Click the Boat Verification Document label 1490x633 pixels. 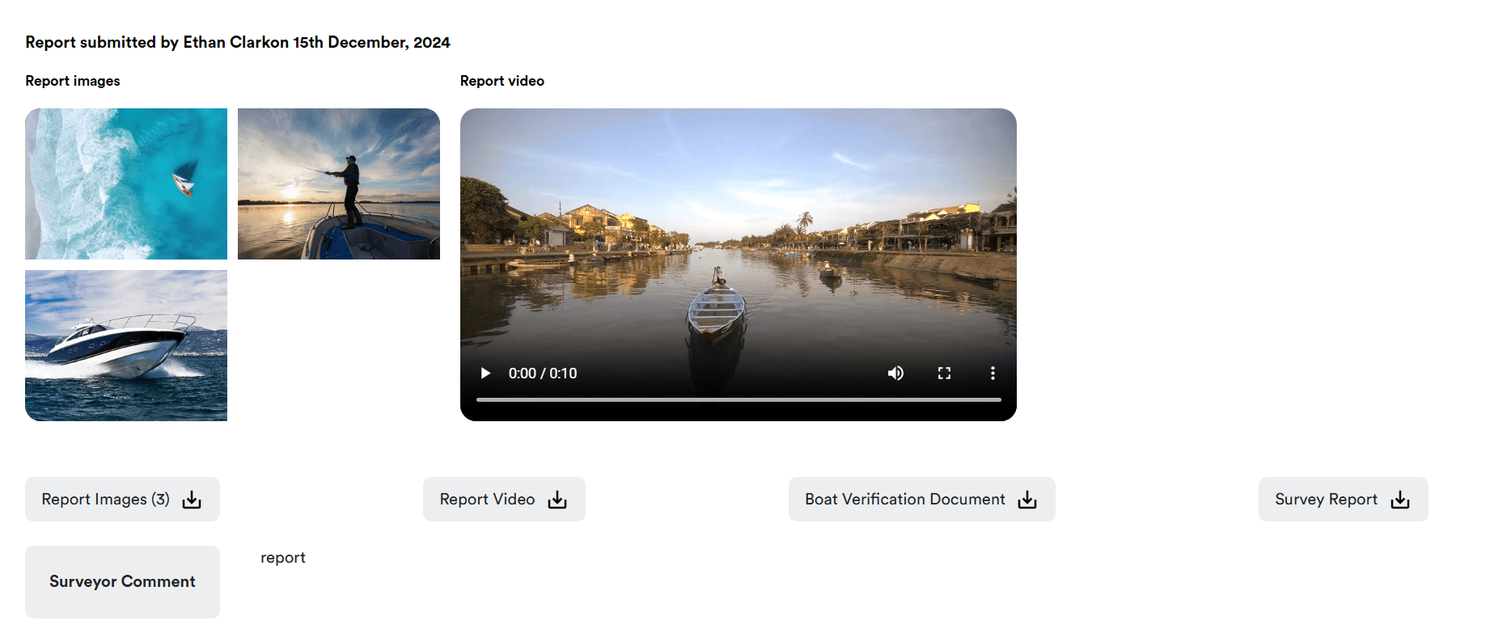[x=904, y=500]
